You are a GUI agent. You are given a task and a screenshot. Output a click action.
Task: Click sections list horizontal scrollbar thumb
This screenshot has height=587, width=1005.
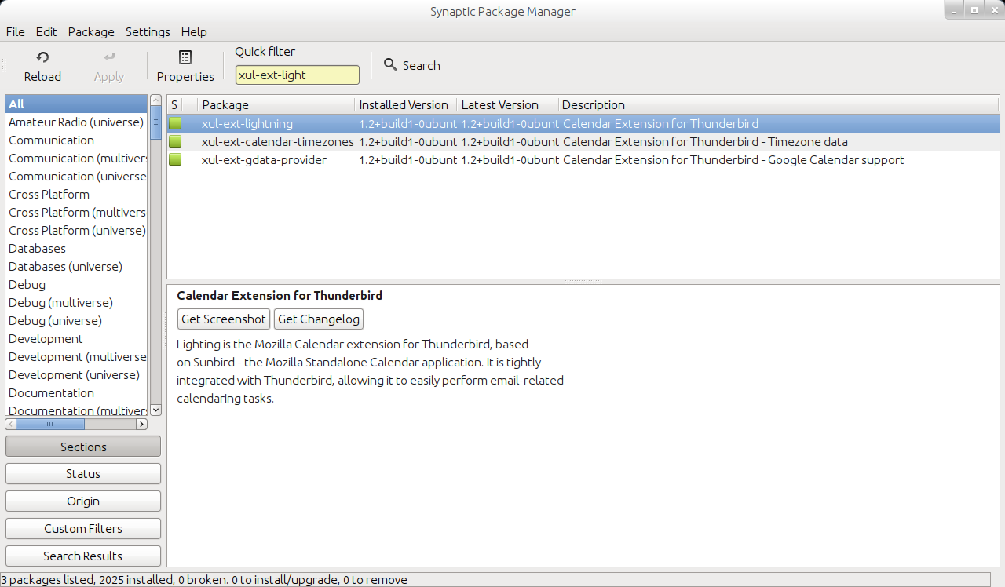pyautogui.click(x=50, y=424)
